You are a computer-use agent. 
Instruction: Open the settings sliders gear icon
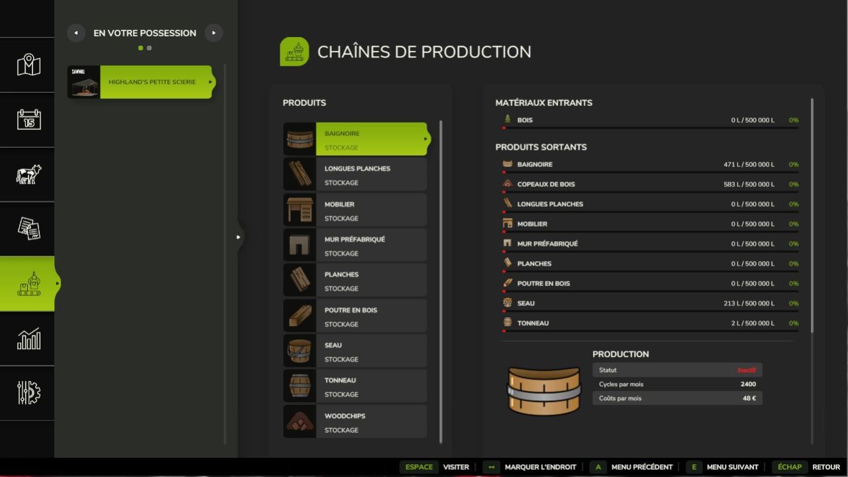click(x=28, y=394)
